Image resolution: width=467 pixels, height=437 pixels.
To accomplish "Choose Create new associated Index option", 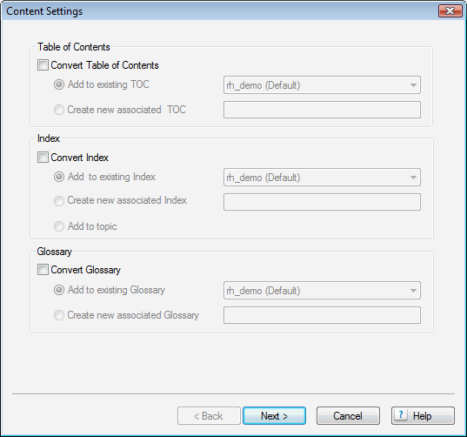I will tap(59, 200).
